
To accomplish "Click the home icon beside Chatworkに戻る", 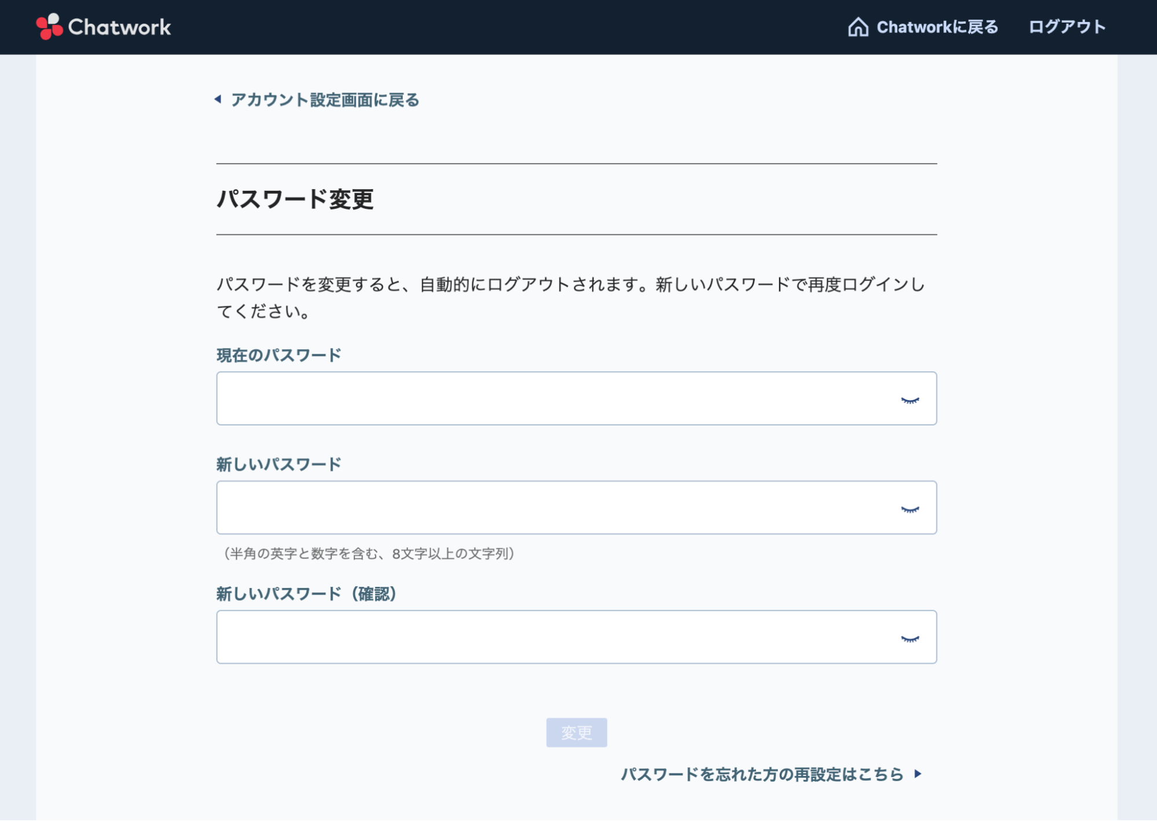I will [858, 26].
